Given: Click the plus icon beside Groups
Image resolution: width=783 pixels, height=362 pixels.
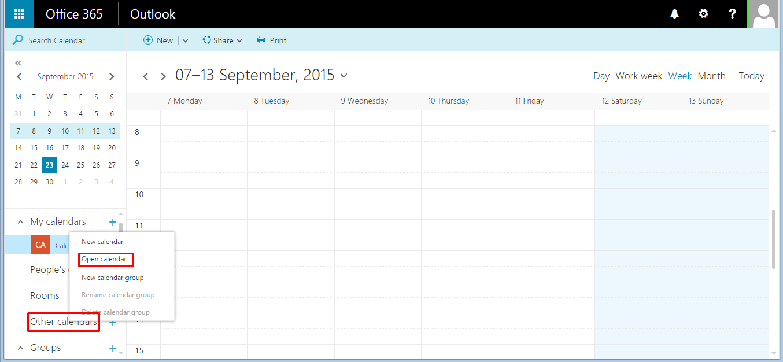Looking at the screenshot, I should [x=112, y=348].
